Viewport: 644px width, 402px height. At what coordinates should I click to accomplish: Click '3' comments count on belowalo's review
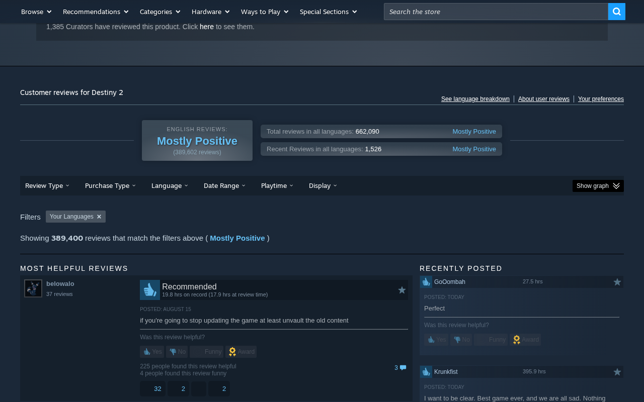[x=396, y=368]
